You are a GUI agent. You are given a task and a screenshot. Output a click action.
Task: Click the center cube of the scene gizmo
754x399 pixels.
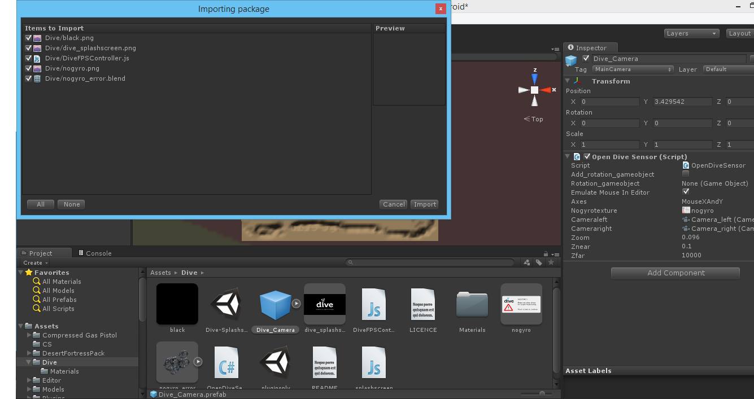point(534,90)
